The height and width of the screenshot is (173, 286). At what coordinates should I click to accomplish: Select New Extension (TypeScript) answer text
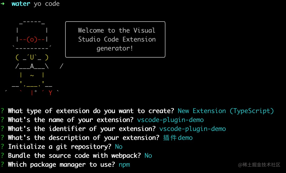click(226, 111)
